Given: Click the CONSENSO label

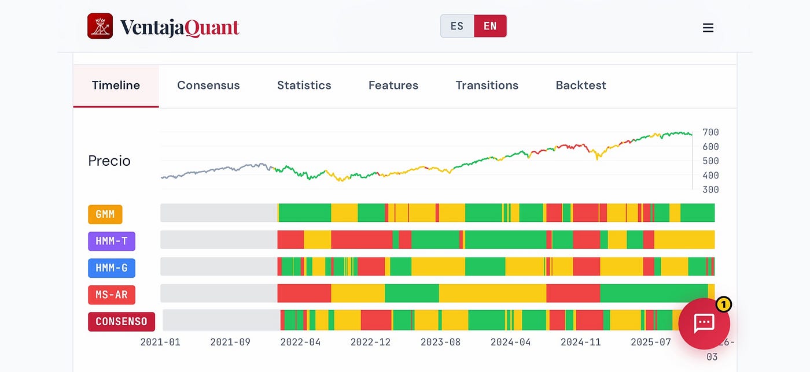Looking at the screenshot, I should pos(122,322).
